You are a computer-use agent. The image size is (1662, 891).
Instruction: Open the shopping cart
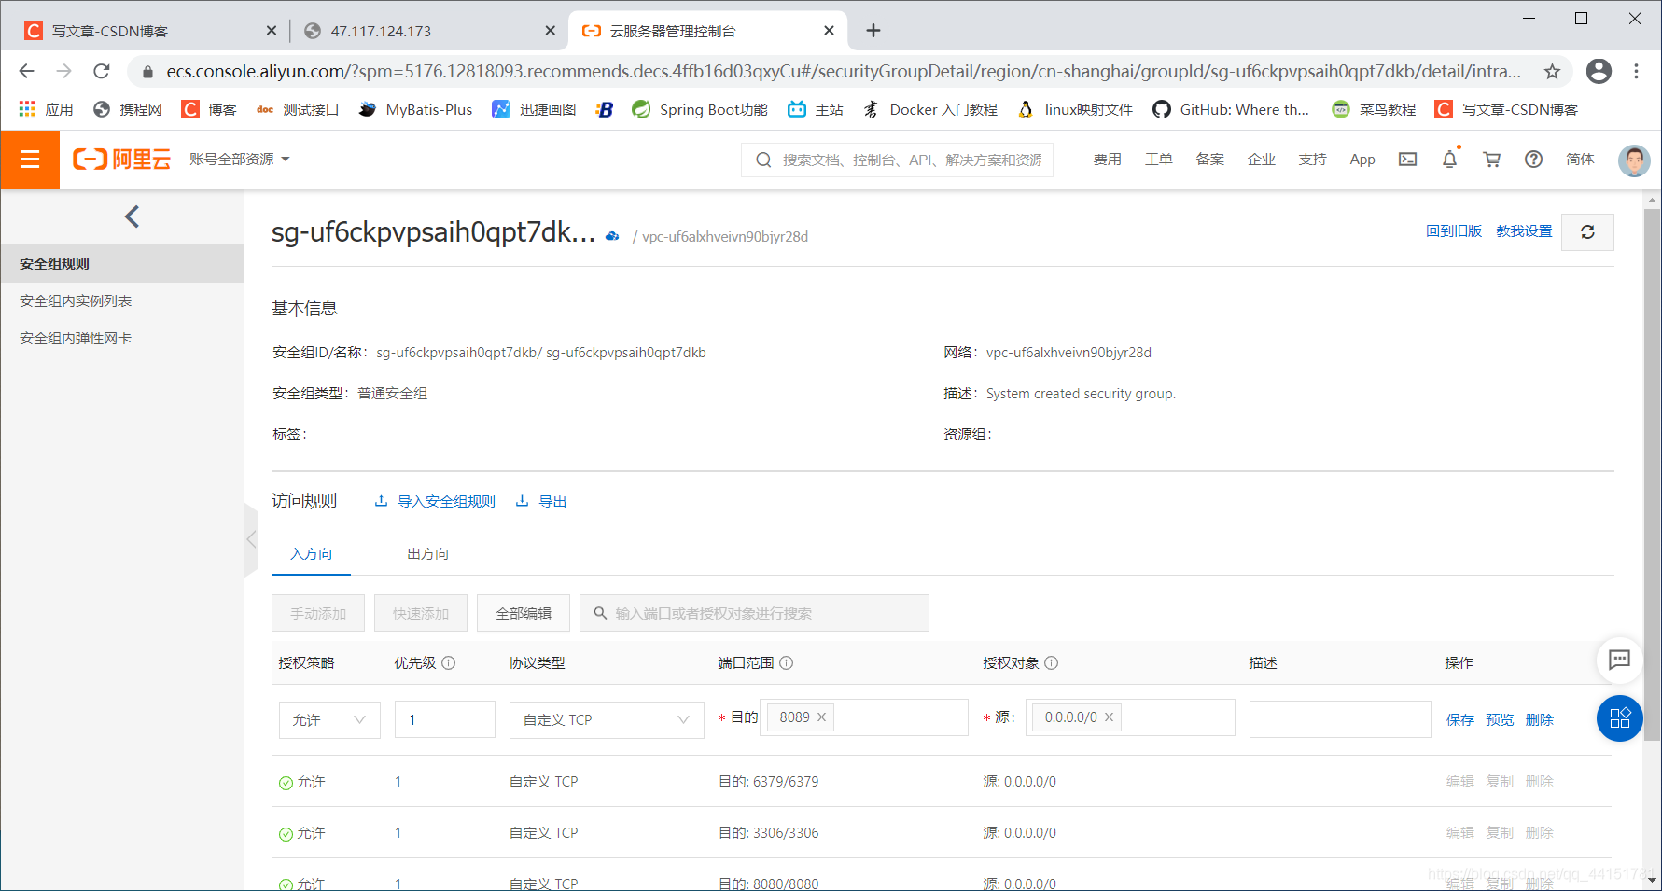(x=1491, y=159)
